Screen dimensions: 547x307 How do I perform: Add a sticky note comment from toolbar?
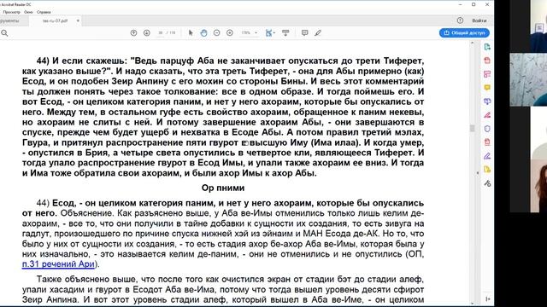pyautogui.click(x=304, y=32)
